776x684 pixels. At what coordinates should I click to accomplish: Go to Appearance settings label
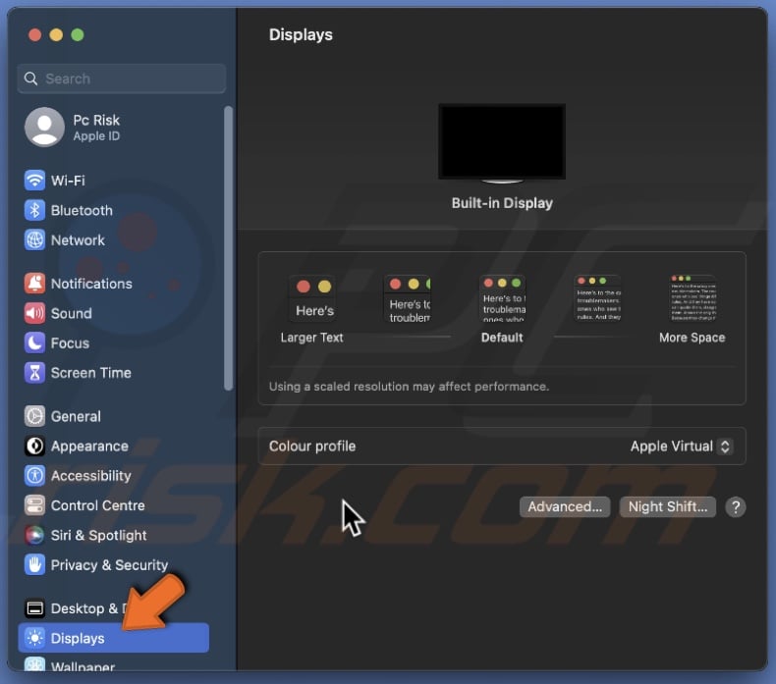point(89,447)
